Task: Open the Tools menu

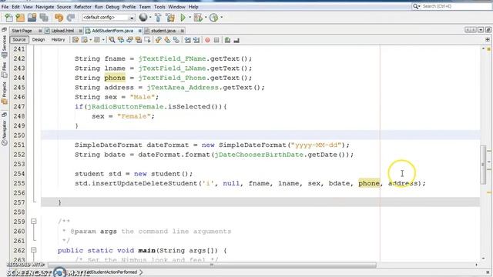Action: pyautogui.click(x=159, y=7)
